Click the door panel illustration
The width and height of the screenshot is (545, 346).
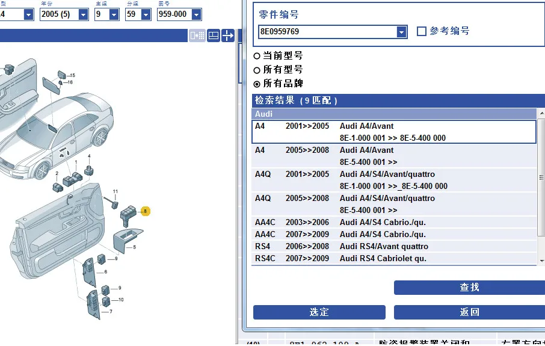click(57, 231)
